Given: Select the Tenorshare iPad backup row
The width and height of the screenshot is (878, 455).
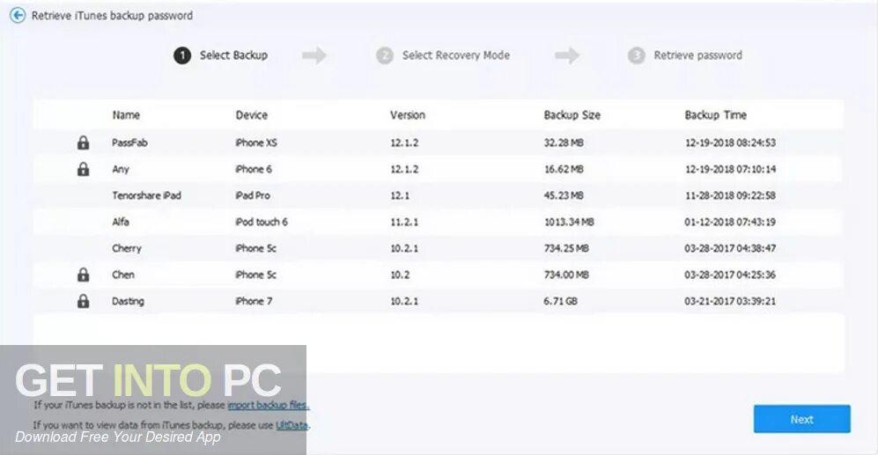Looking at the screenshot, I should (x=146, y=195).
